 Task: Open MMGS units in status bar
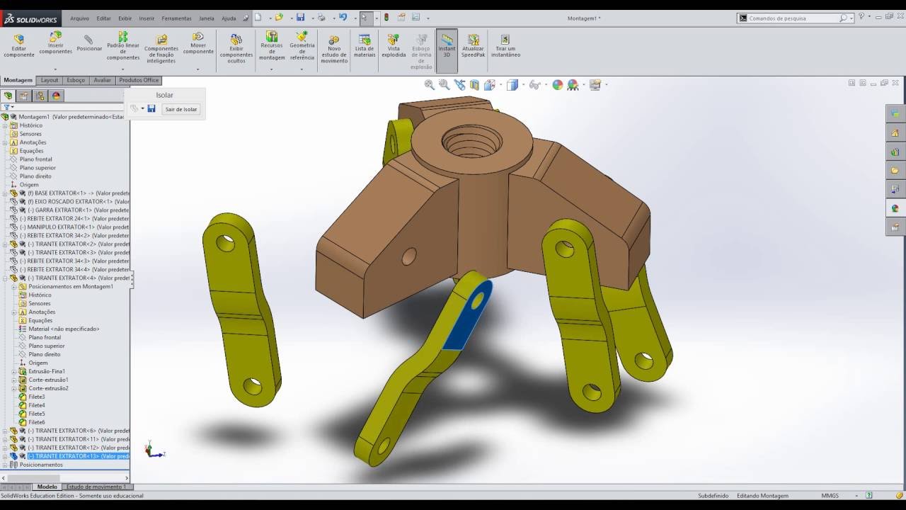[830, 496]
